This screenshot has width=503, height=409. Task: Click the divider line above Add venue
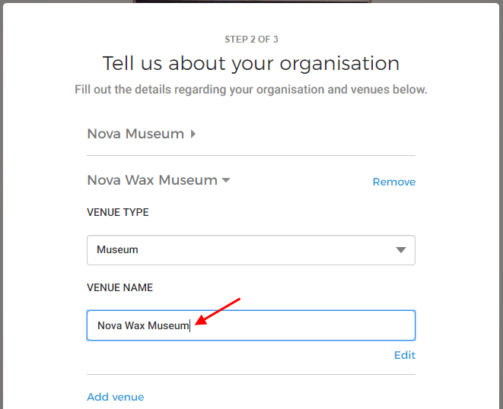251,374
